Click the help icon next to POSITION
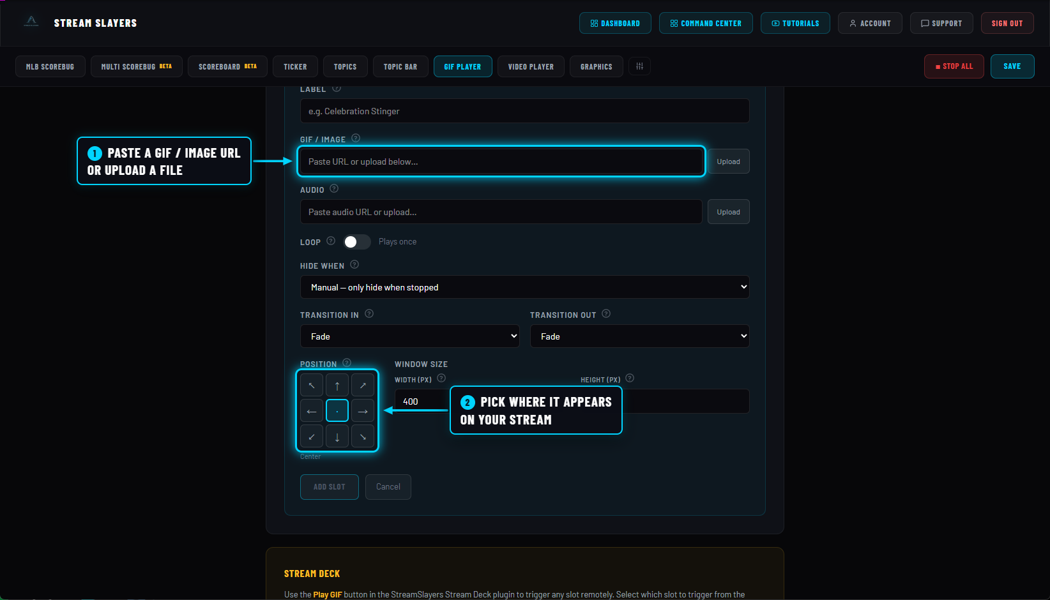Image resolution: width=1050 pixels, height=600 pixels. [x=347, y=363]
